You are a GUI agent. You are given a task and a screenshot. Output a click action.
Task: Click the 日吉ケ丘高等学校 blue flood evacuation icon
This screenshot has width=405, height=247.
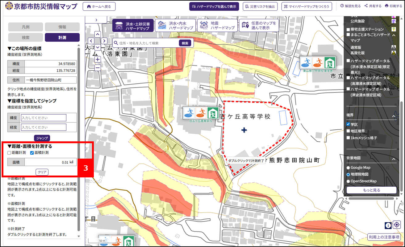189,112
